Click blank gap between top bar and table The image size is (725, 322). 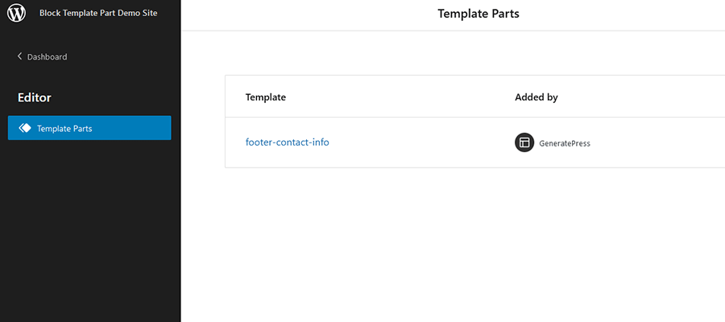tap(451, 53)
